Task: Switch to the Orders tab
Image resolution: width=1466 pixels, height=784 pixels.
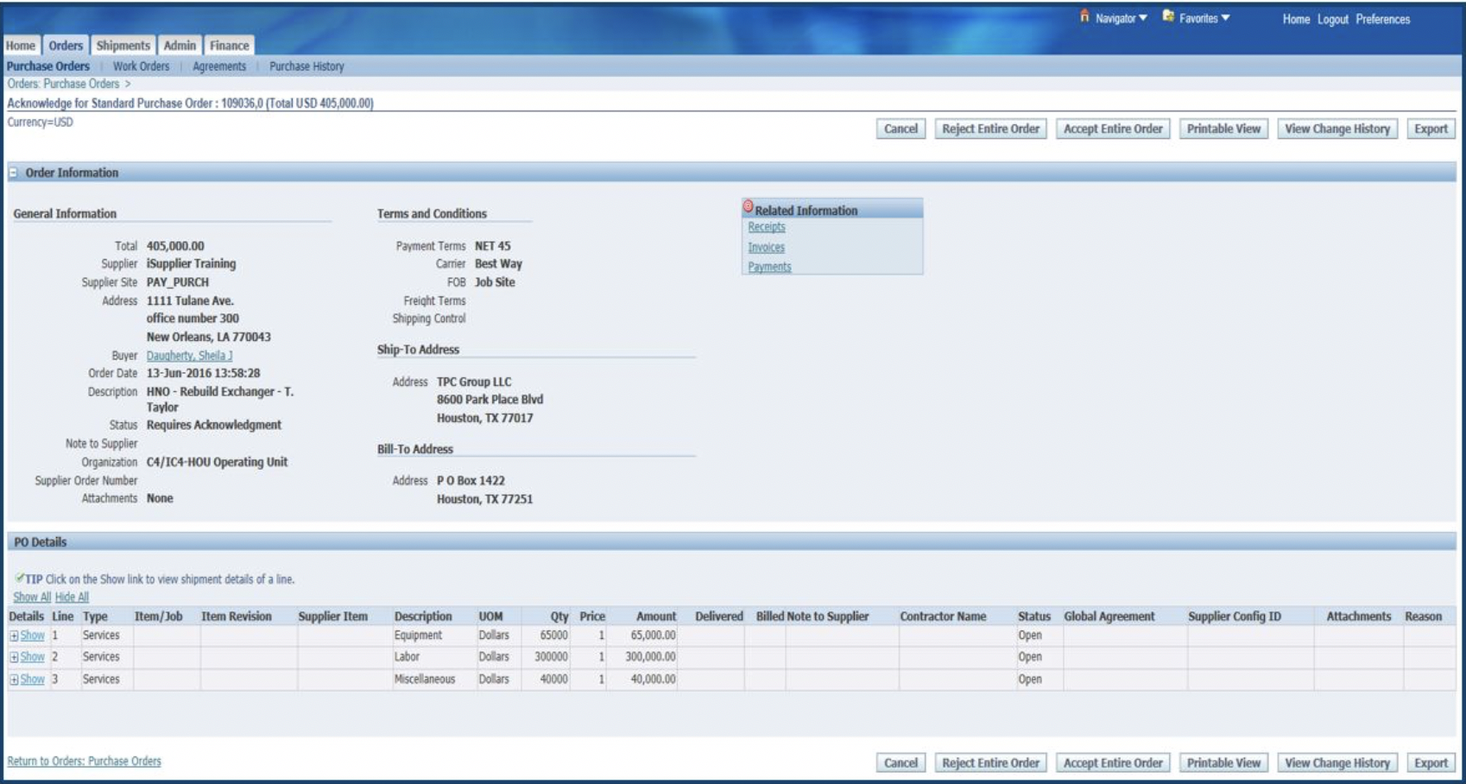Action: coord(66,46)
